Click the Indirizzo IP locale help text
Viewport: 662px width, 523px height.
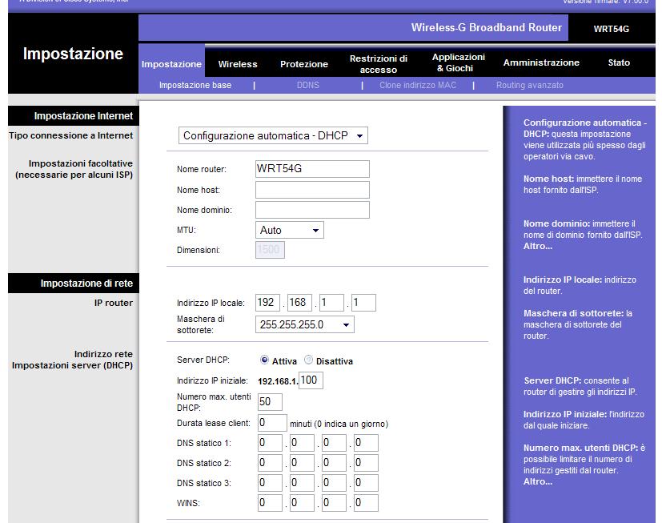[580, 285]
